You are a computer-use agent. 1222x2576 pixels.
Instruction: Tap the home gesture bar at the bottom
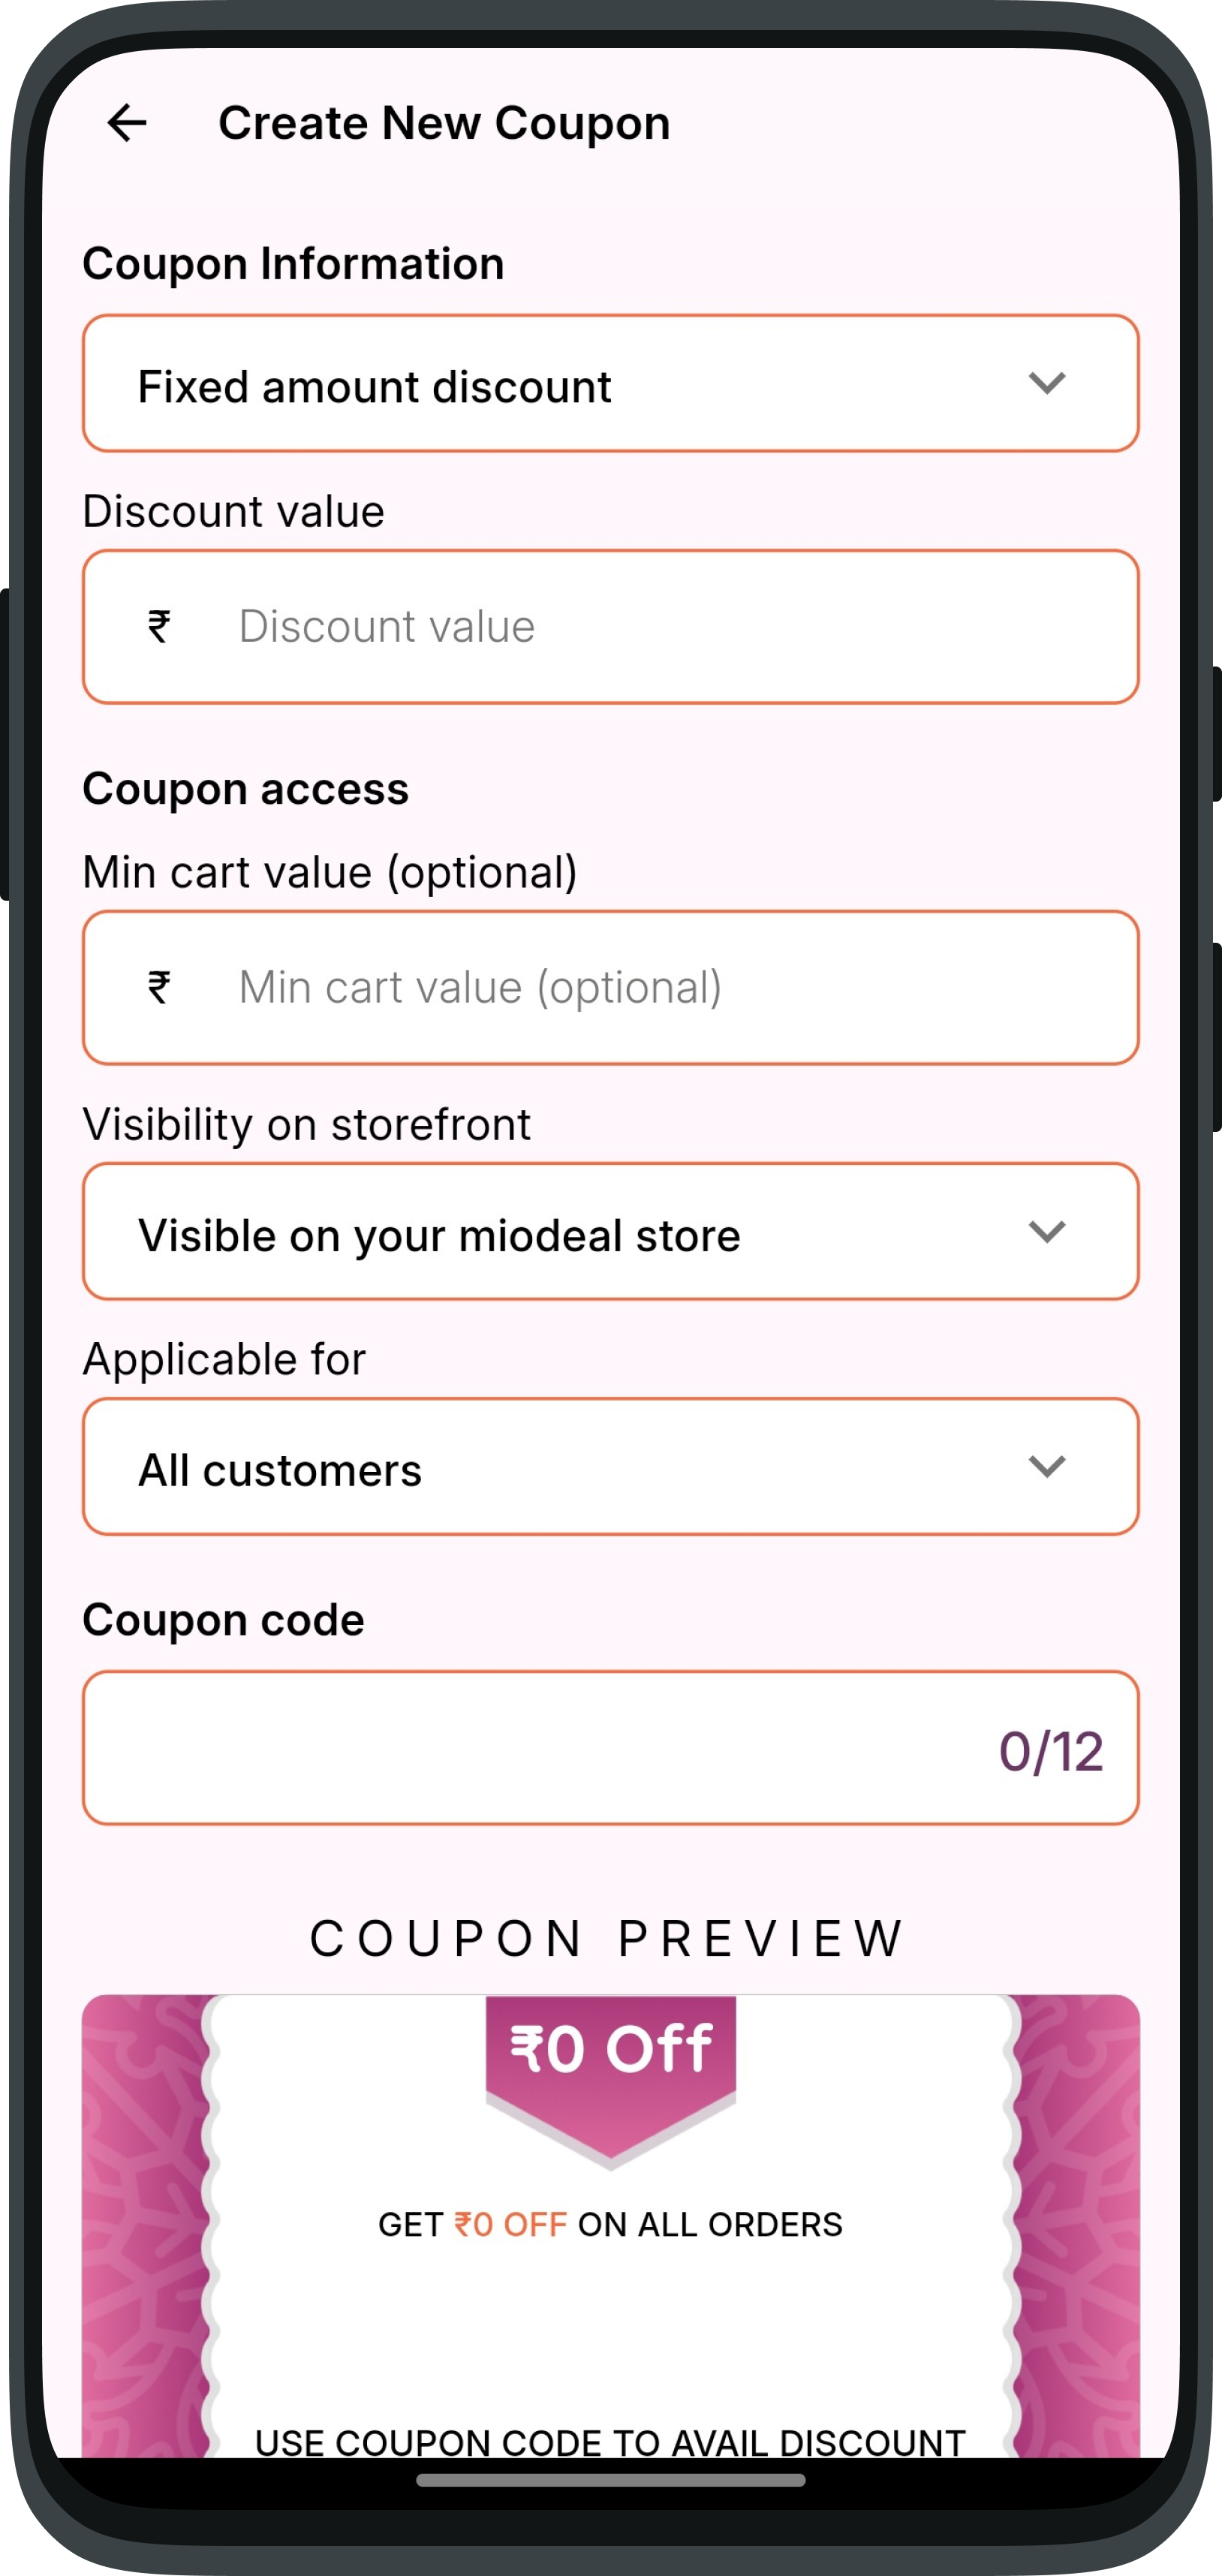point(611,2480)
